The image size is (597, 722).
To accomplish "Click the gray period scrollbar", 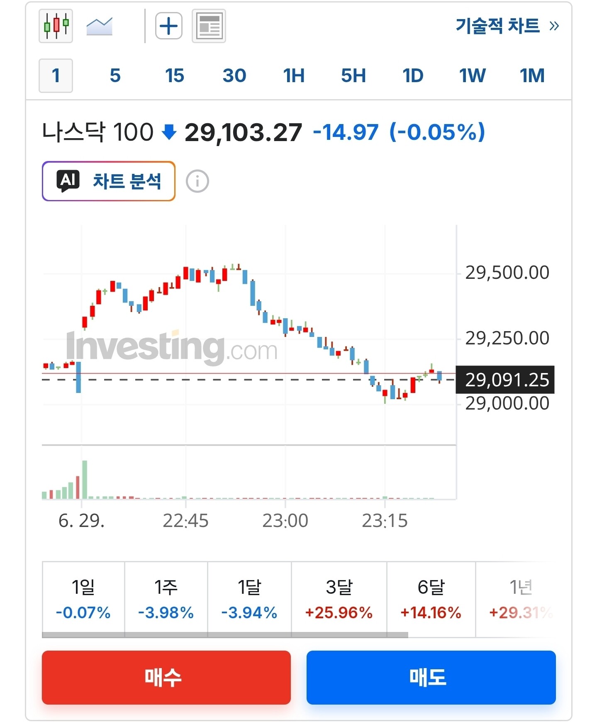I will [225, 635].
